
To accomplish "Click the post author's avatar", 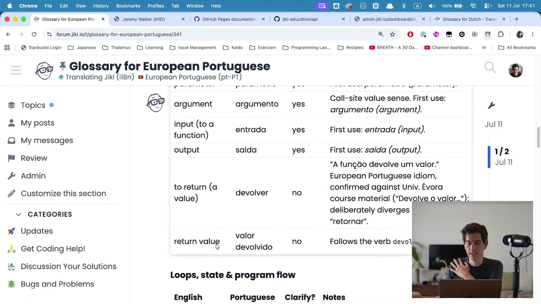I will click(156, 103).
